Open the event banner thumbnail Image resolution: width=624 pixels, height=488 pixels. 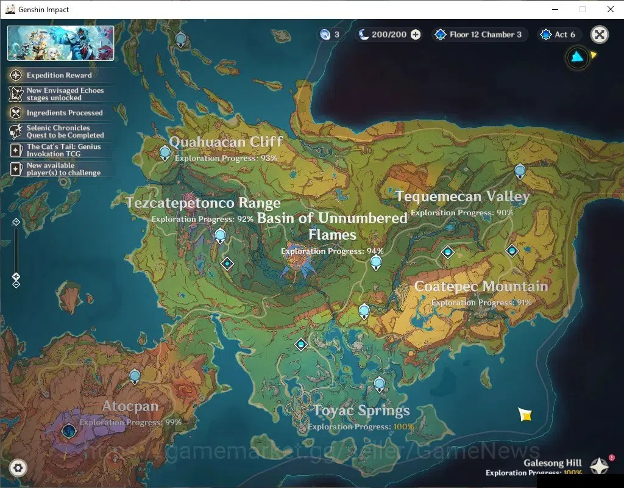click(x=60, y=43)
